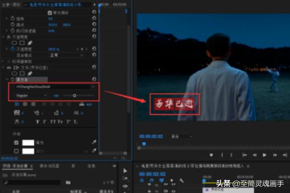Screen dimensions: 290x193
Task: Toggle the uniform scale checkbox
Action: click(49, 13)
